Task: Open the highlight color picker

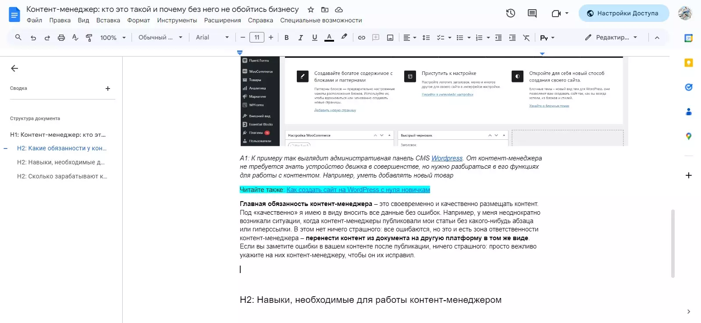Action: click(344, 37)
